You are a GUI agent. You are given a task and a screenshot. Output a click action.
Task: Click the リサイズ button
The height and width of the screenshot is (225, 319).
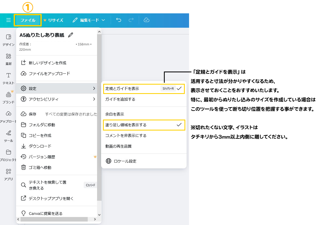53,20
